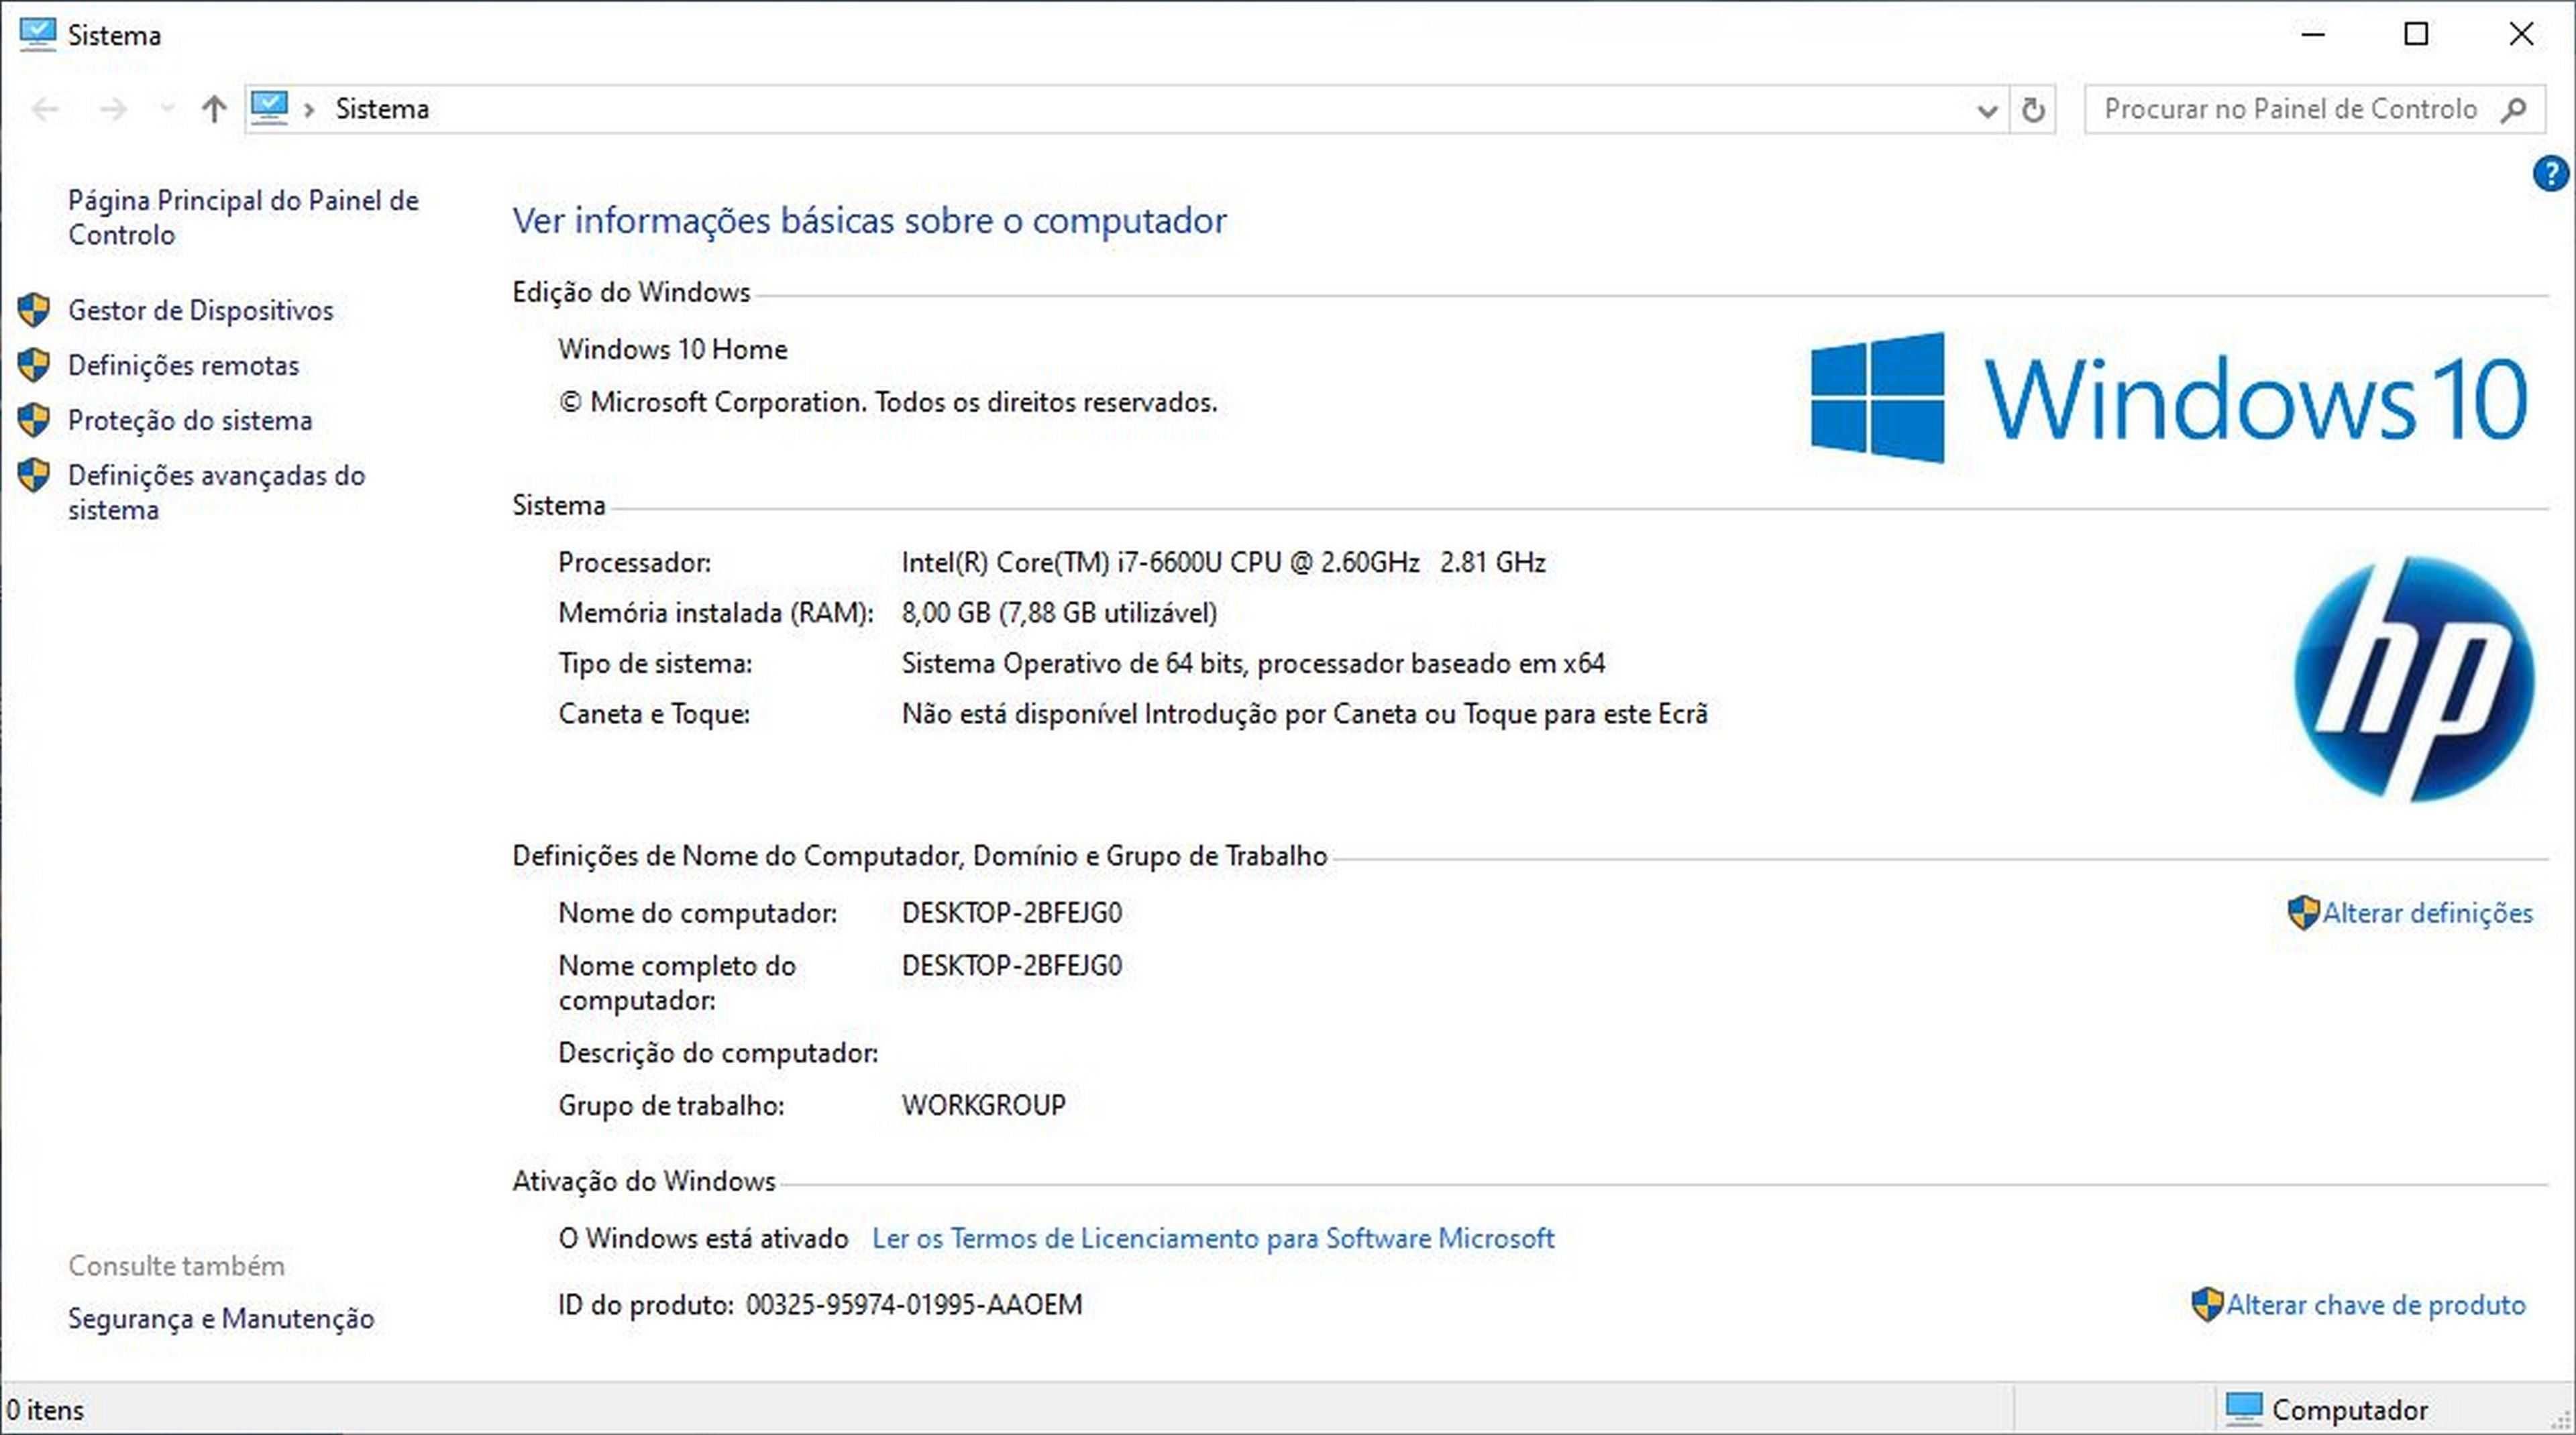Click the breadcrumb chevron before Sistema
This screenshot has height=1435, width=2576.
(309, 109)
